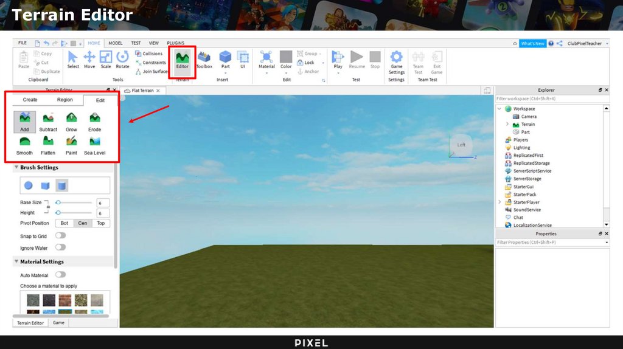Collapse the Material Settings section
The width and height of the screenshot is (623, 349).
(x=16, y=261)
